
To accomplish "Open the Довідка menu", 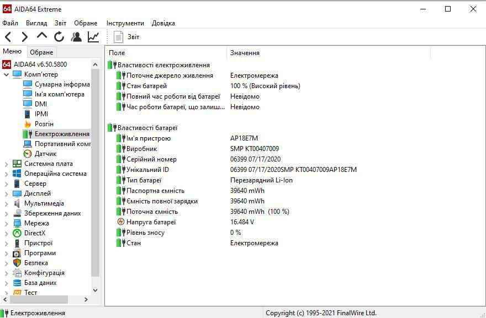I will tap(163, 23).
